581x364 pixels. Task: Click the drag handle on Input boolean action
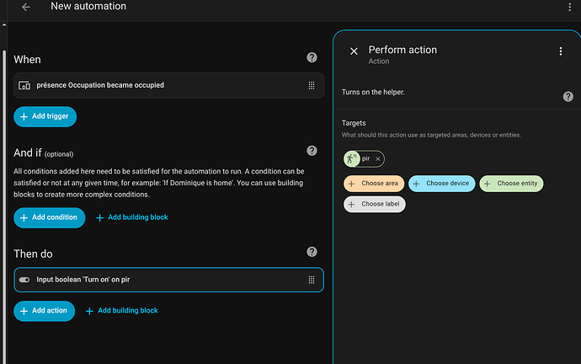tap(312, 279)
